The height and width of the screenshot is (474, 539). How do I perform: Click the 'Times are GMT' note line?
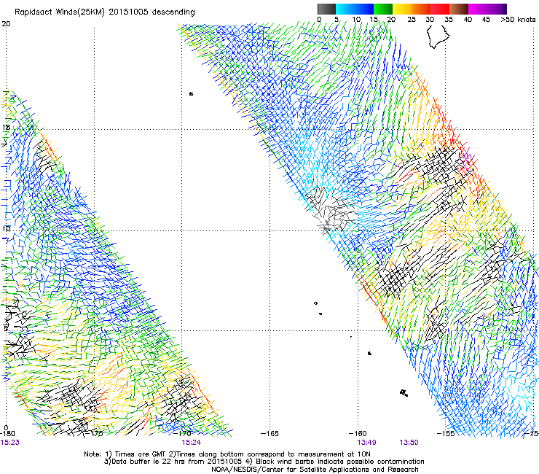[x=227, y=454]
